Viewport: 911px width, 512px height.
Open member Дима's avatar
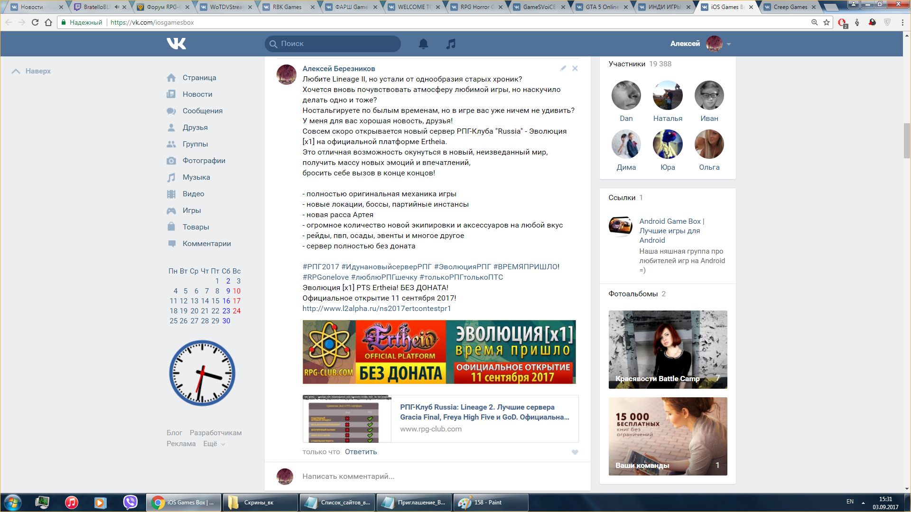(626, 144)
